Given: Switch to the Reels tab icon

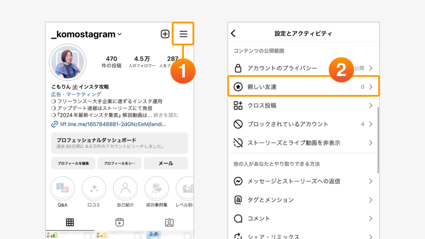Looking at the screenshot, I should [x=120, y=222].
